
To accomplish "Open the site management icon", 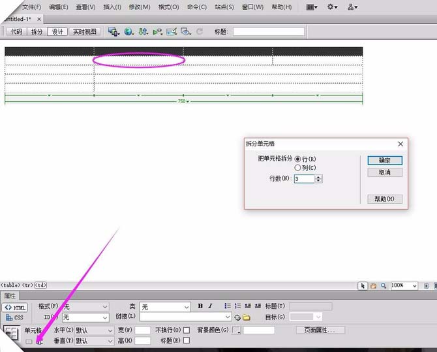I will point(352,7).
